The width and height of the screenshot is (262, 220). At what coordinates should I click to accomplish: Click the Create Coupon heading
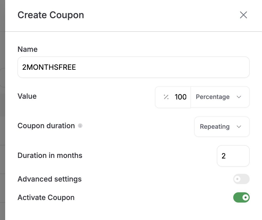51,15
